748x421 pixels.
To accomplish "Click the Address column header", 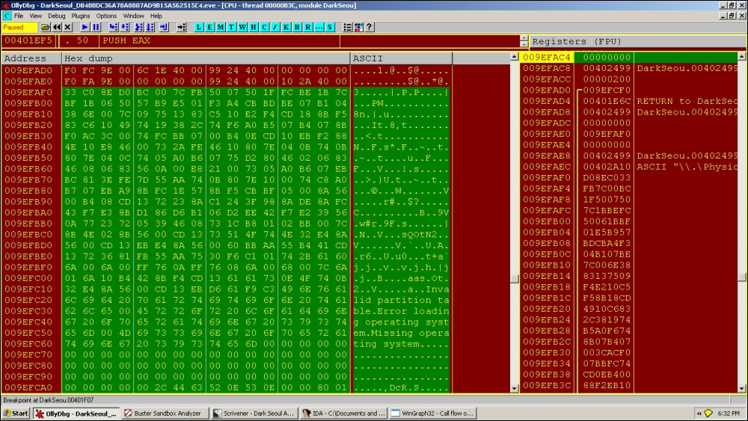I will click(x=31, y=58).
